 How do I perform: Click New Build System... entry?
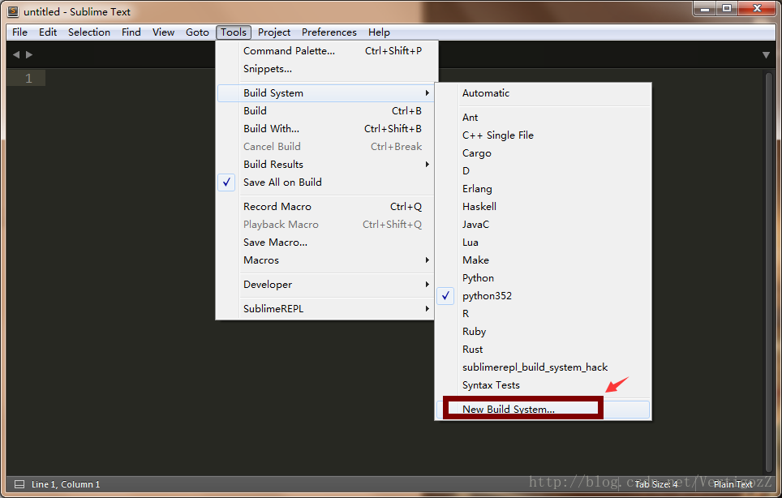pyautogui.click(x=544, y=410)
